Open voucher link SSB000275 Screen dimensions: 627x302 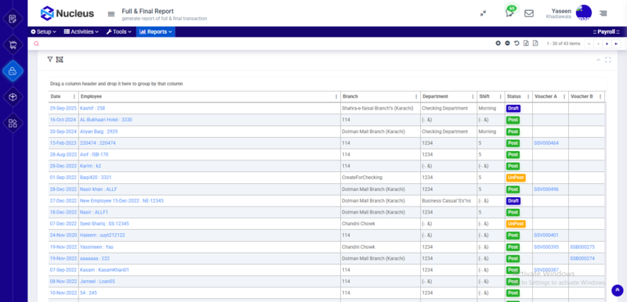(x=582, y=247)
